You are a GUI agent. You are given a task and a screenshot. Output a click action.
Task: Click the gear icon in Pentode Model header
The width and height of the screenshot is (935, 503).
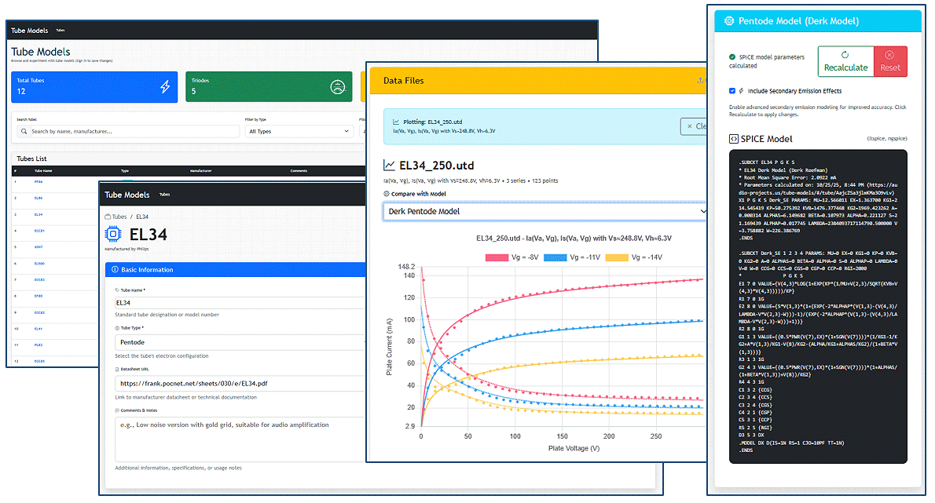(729, 21)
